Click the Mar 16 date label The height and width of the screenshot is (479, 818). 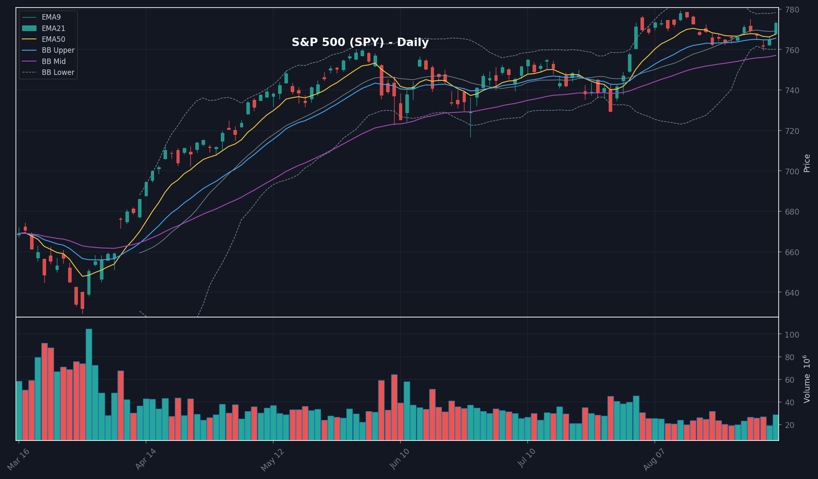19,459
